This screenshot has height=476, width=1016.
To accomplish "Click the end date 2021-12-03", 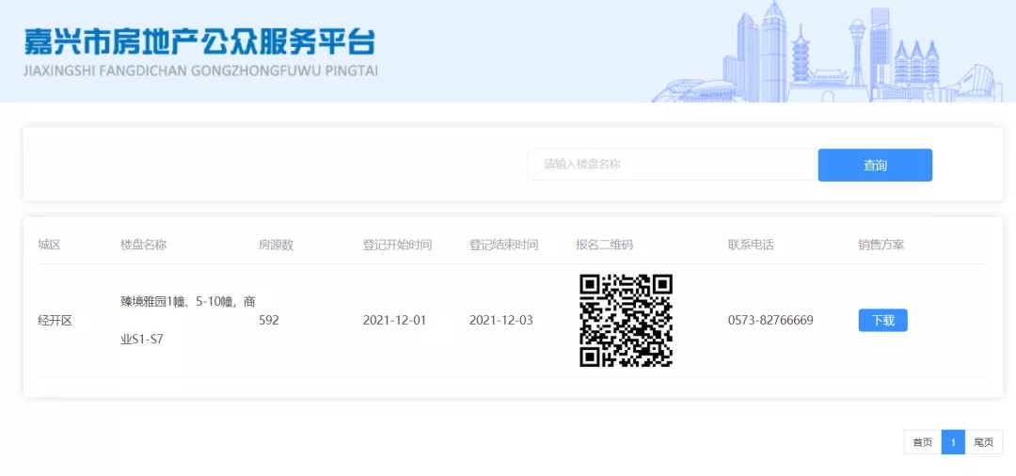I will [500, 320].
